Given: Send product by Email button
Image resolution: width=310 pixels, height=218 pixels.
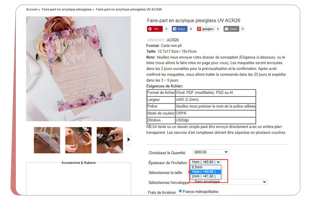Looking at the screenshot, I should (231, 29).
